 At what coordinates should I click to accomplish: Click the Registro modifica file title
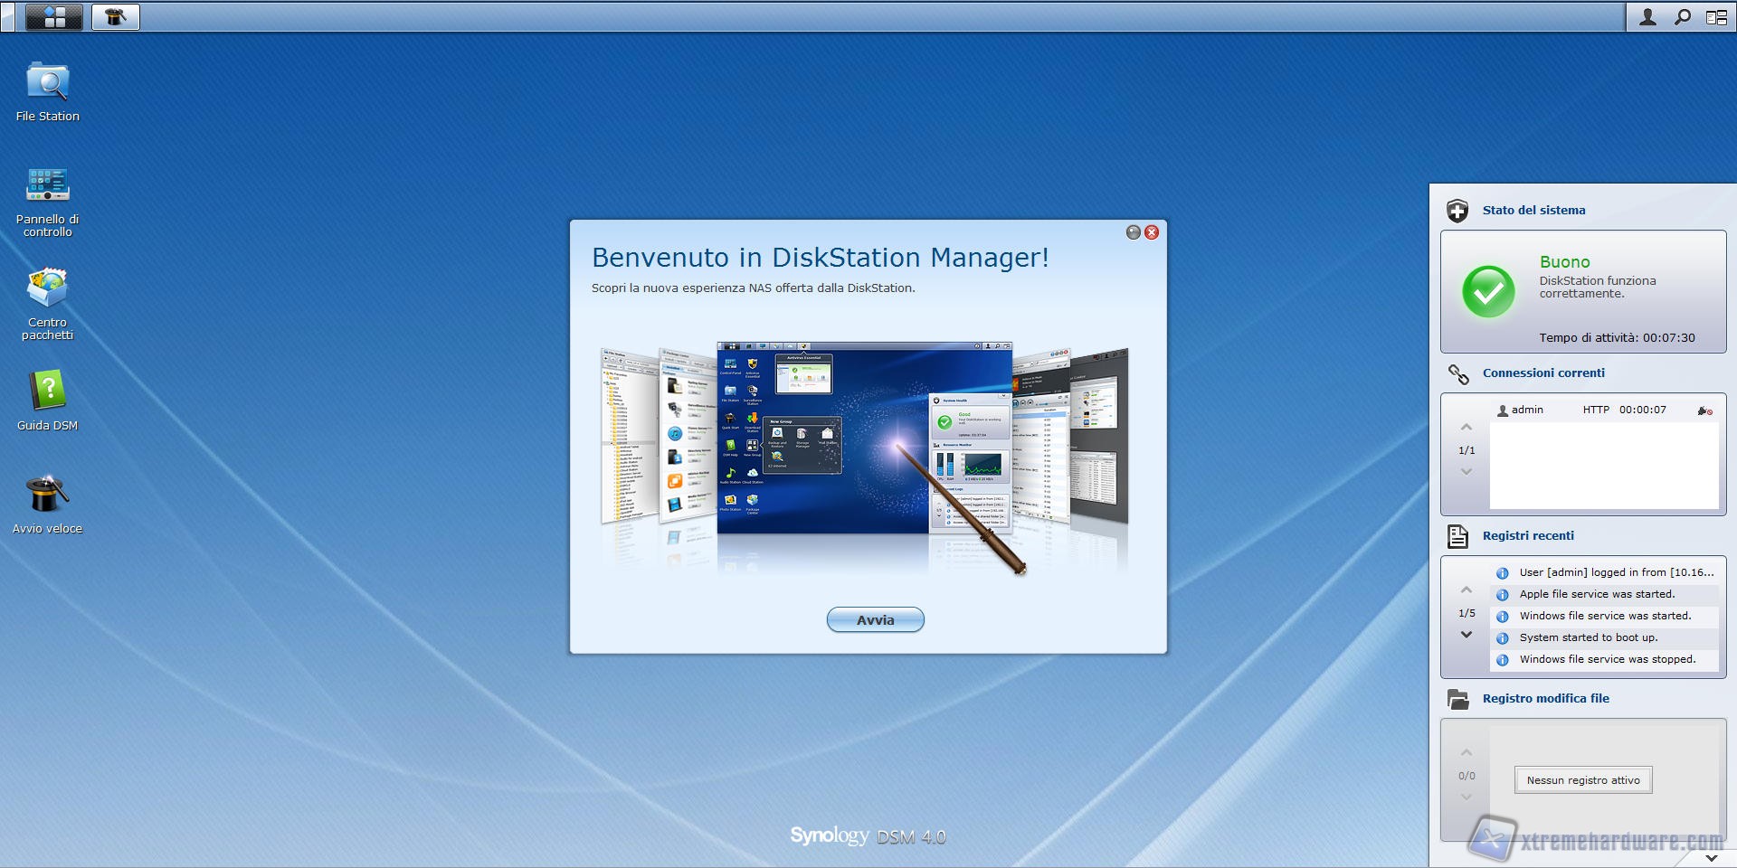click(x=1545, y=698)
